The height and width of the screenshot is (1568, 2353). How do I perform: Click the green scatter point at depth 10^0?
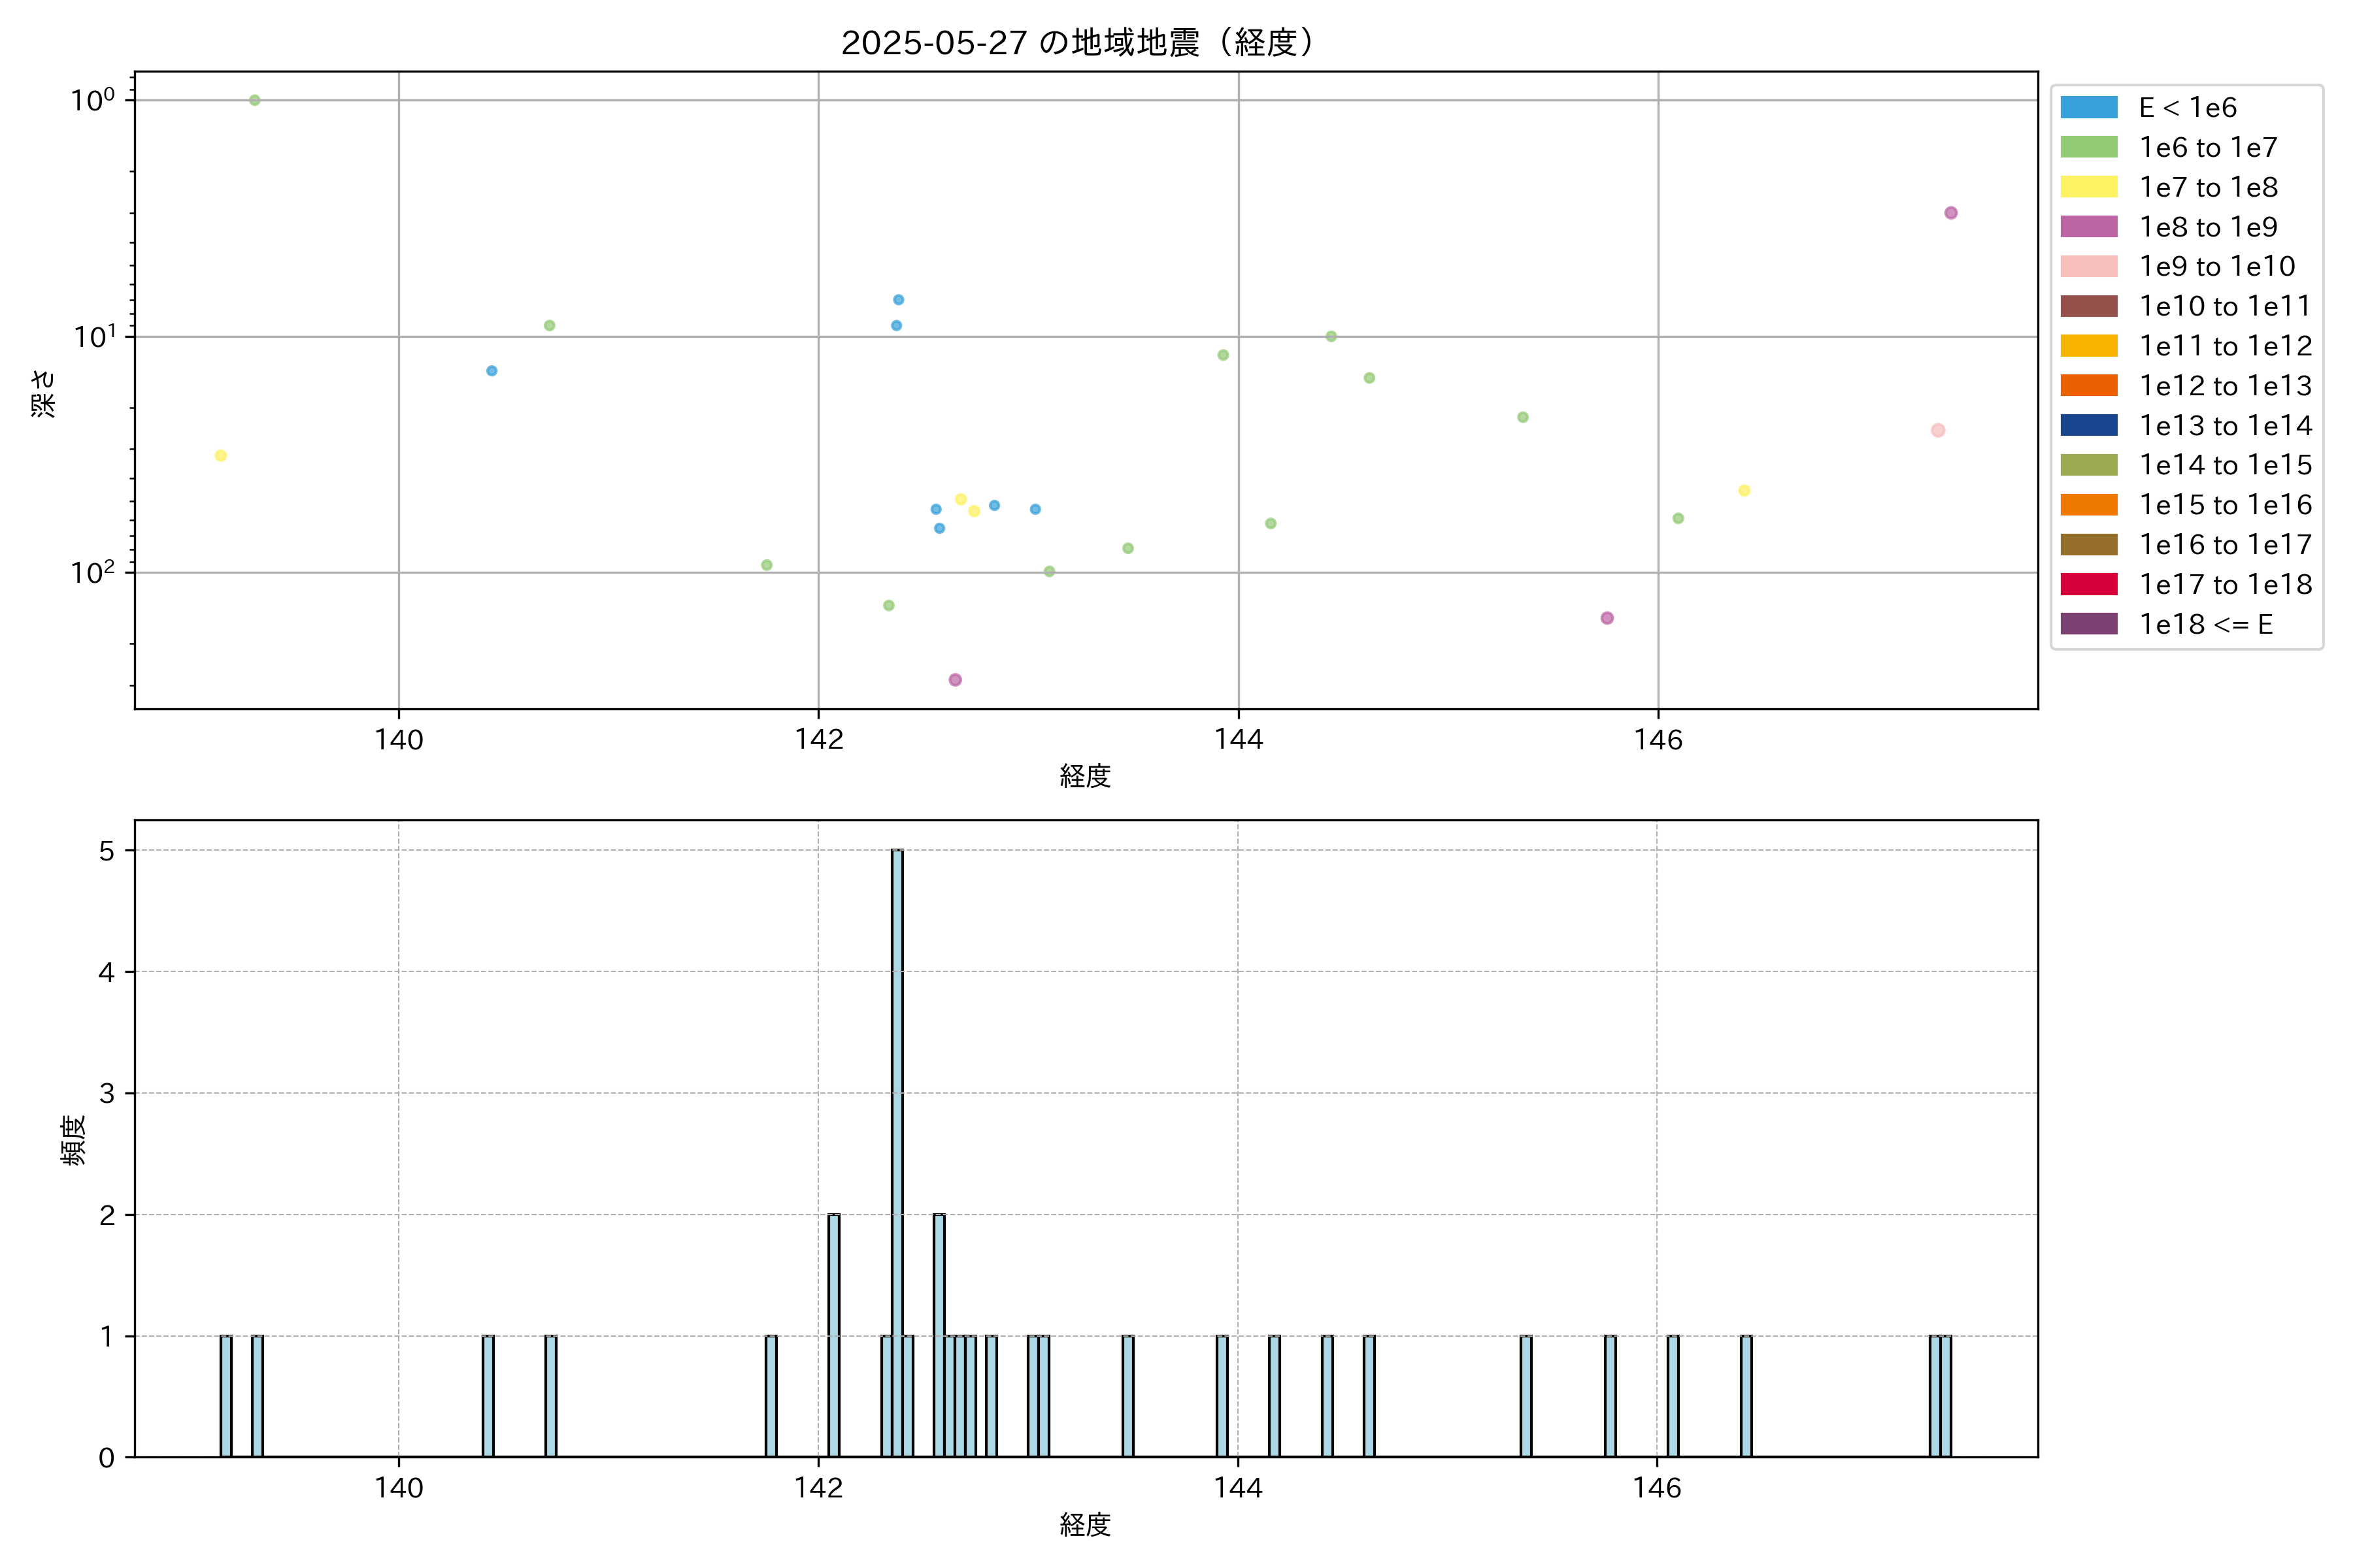click(254, 100)
